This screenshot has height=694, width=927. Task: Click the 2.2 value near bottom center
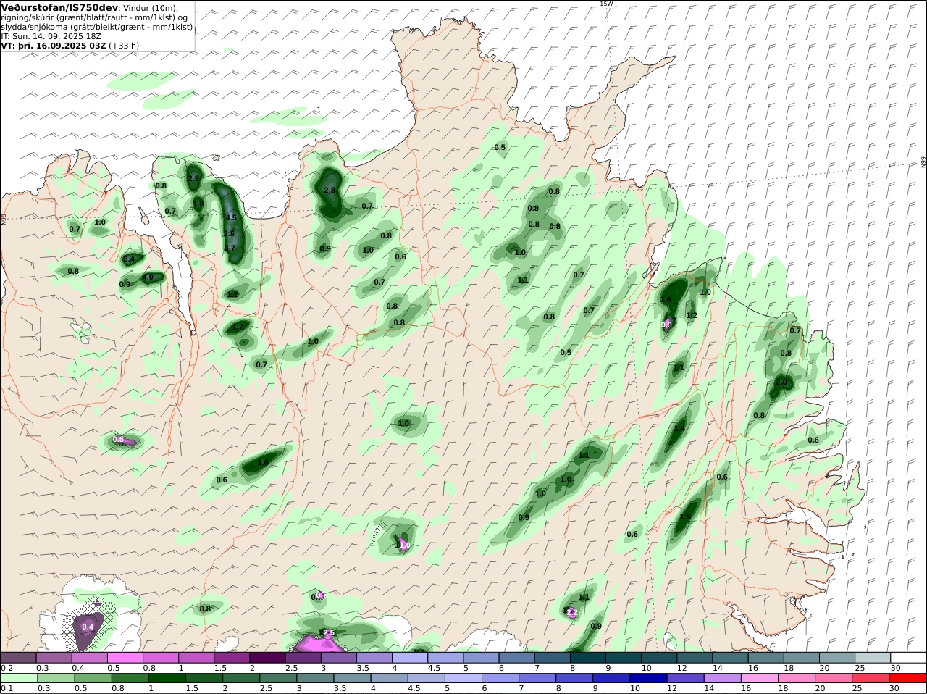[571, 612]
